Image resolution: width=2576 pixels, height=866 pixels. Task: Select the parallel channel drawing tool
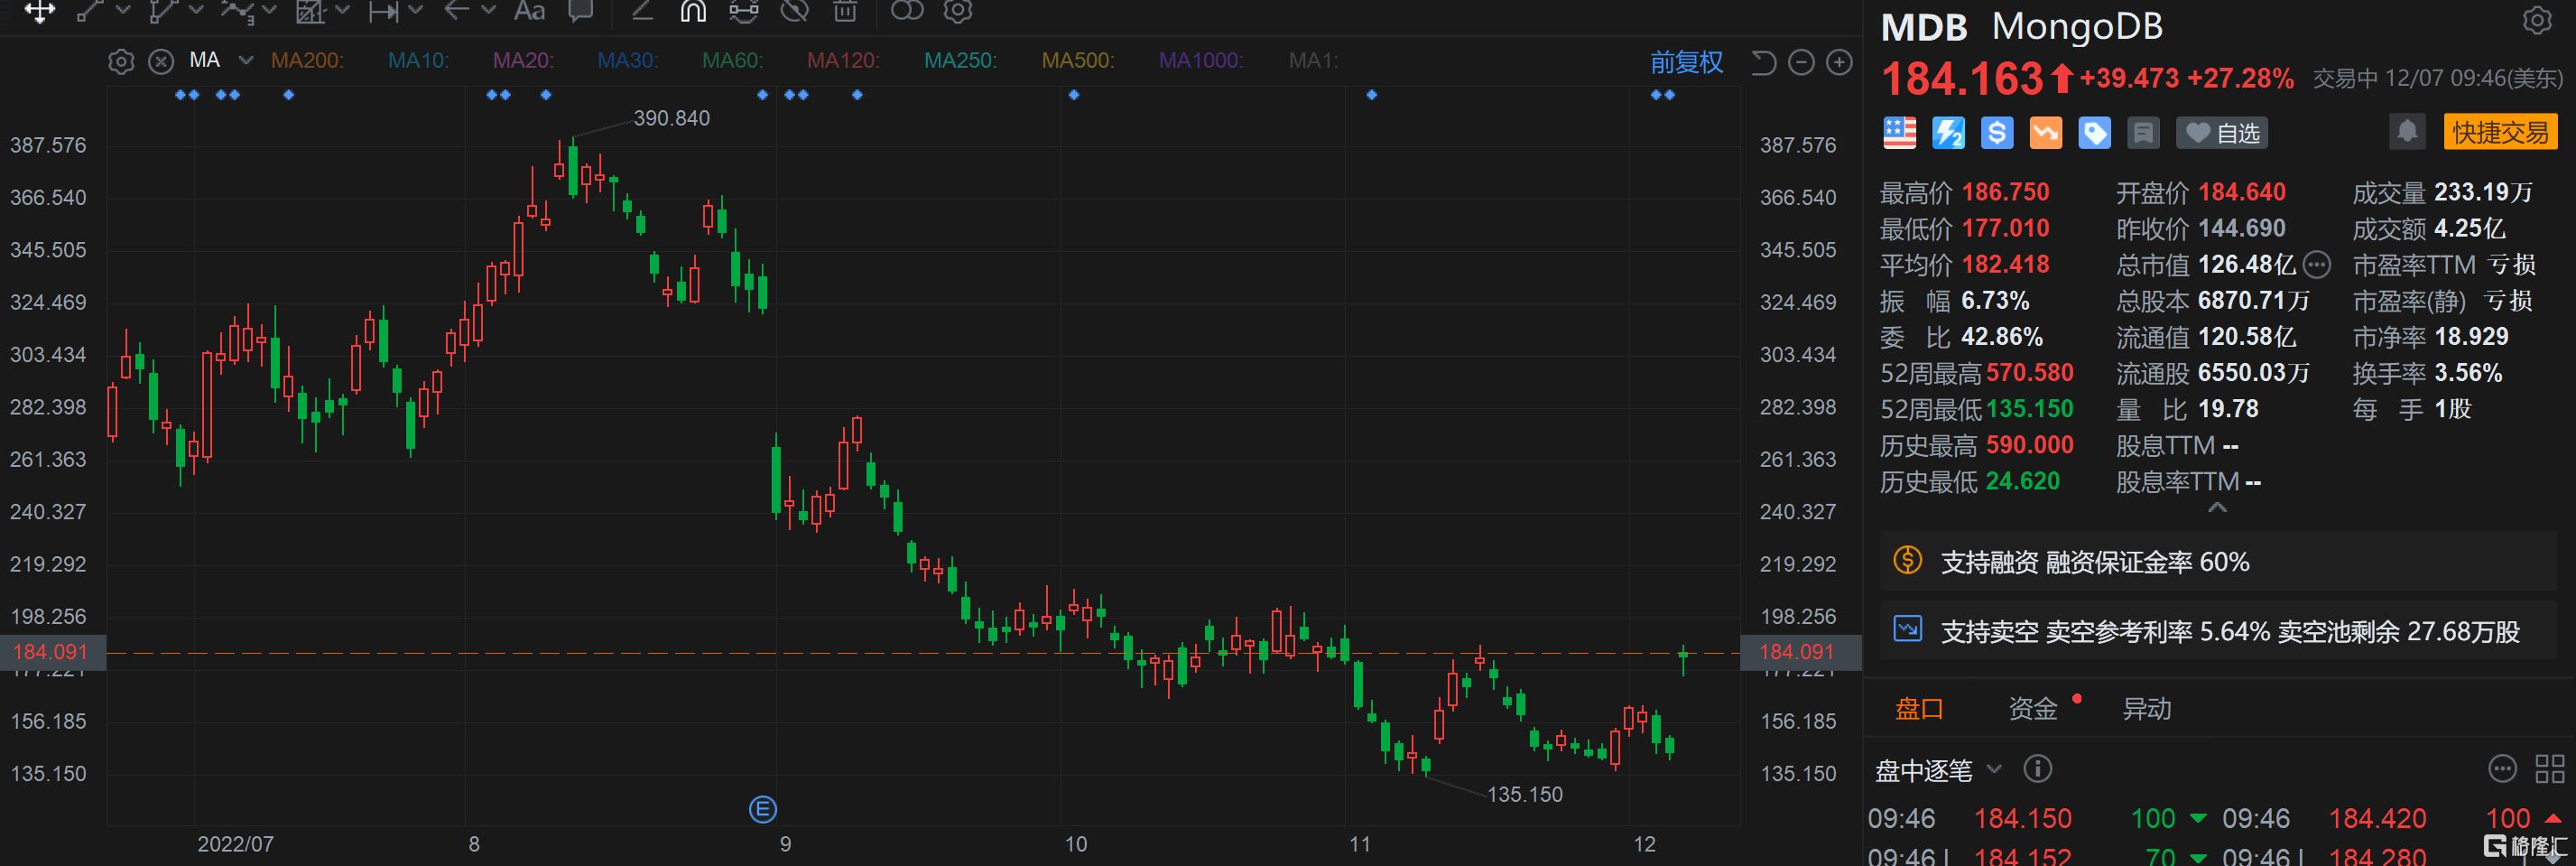163,11
